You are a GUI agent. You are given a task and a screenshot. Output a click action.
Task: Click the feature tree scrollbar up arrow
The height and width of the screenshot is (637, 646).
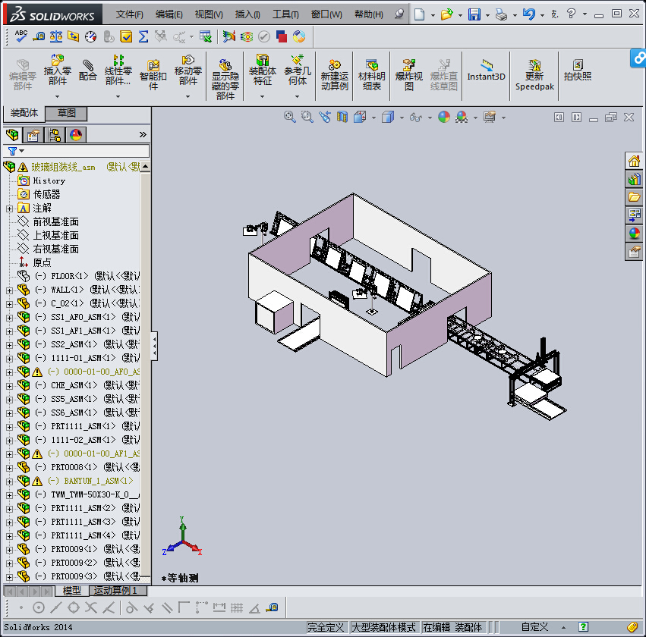coord(145,167)
